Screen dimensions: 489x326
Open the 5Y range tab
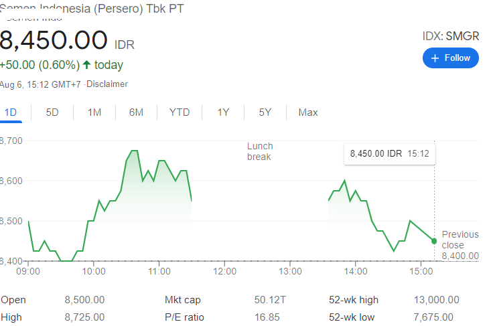[x=265, y=112]
